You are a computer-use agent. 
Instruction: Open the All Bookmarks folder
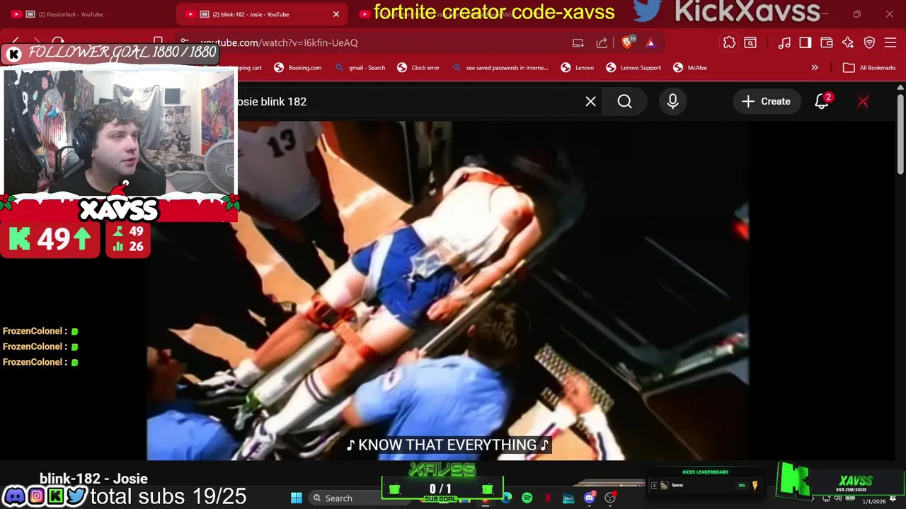point(870,68)
